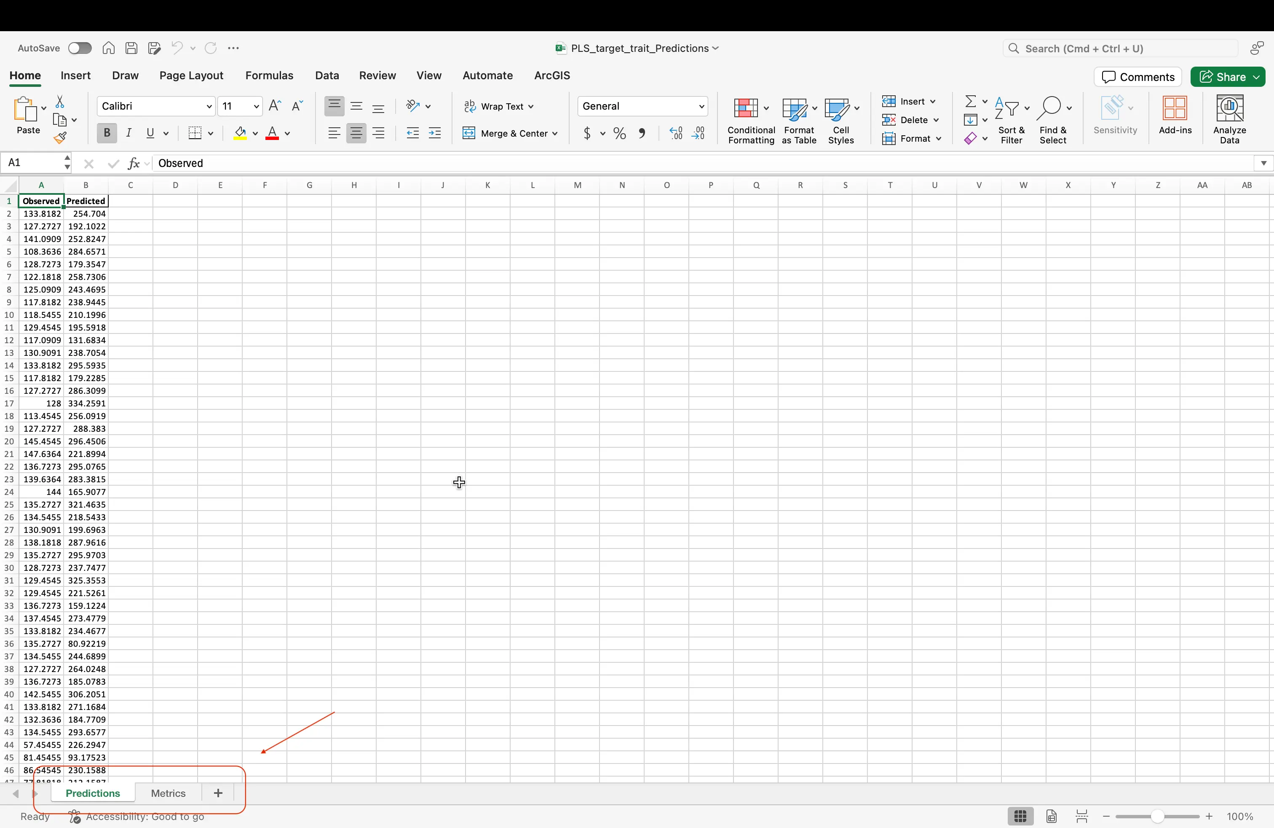Click the Undo arrow
The height and width of the screenshot is (828, 1274).
pyautogui.click(x=177, y=48)
